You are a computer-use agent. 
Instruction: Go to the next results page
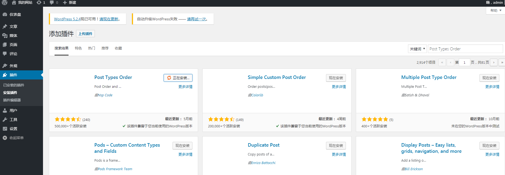tap(494, 62)
